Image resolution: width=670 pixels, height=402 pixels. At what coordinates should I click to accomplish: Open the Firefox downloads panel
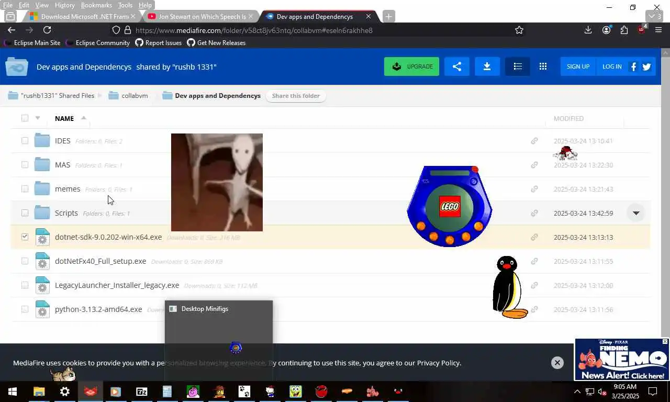(588, 30)
